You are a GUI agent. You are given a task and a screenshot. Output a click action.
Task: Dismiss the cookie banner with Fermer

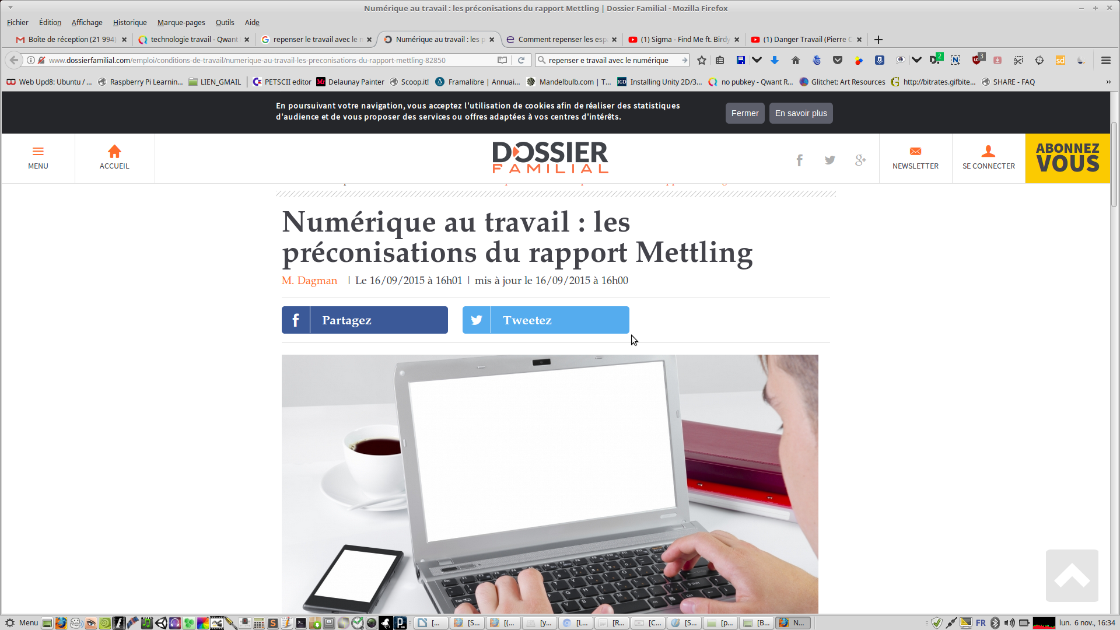coord(745,113)
